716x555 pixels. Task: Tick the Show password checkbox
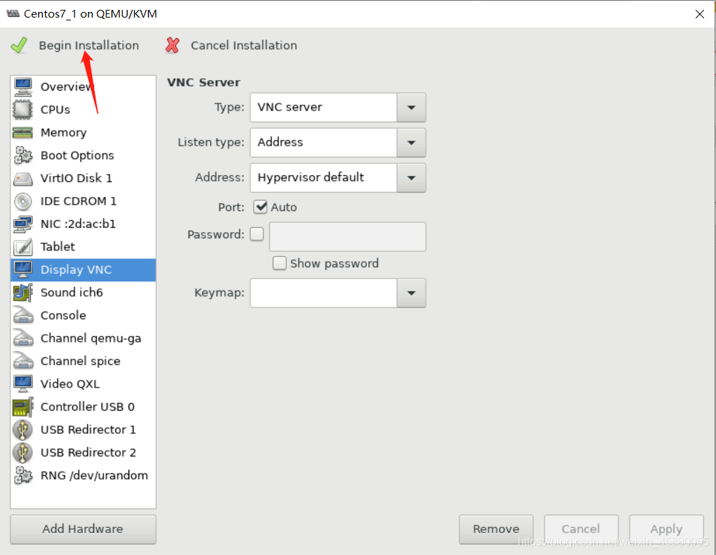(x=280, y=263)
